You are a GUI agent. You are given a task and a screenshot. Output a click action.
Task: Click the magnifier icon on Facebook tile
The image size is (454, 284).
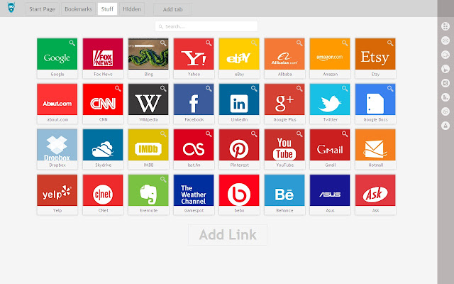pyautogui.click(x=209, y=89)
